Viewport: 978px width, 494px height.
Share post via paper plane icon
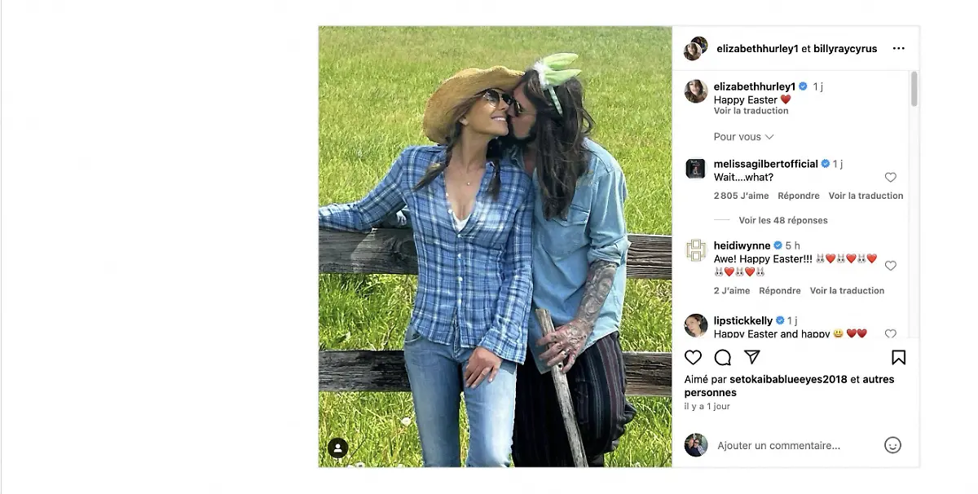coord(752,358)
